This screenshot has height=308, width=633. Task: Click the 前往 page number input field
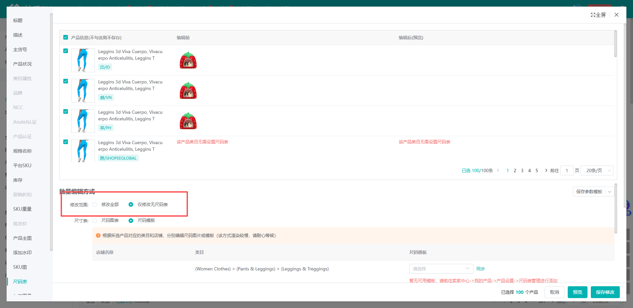click(x=567, y=170)
